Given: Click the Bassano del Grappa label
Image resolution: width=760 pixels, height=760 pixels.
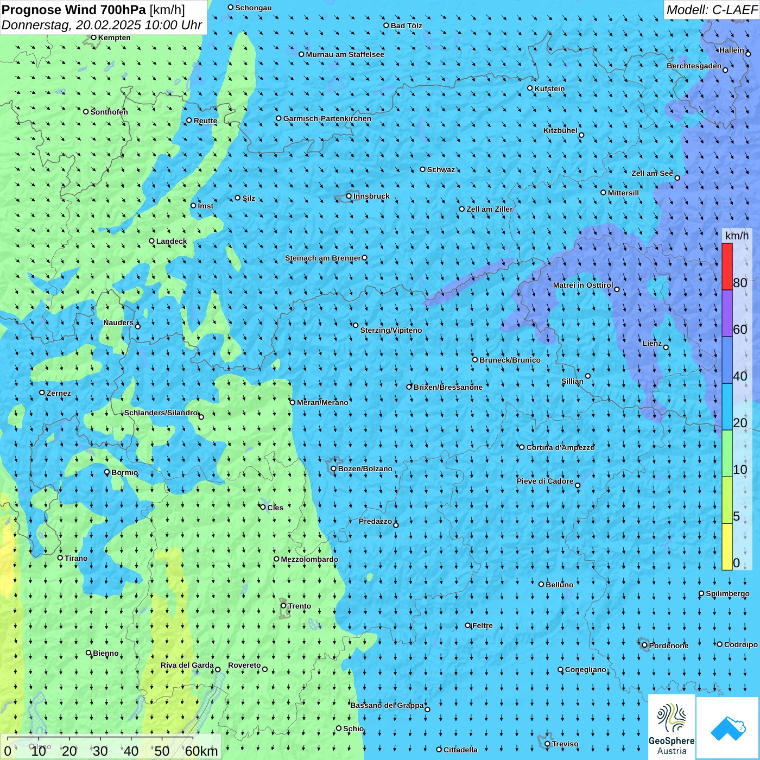Looking at the screenshot, I should (x=387, y=705).
